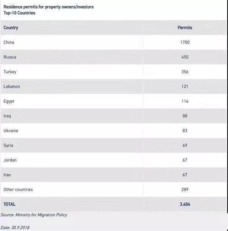
Task: Click the 1700 permits value
Action: point(185,42)
